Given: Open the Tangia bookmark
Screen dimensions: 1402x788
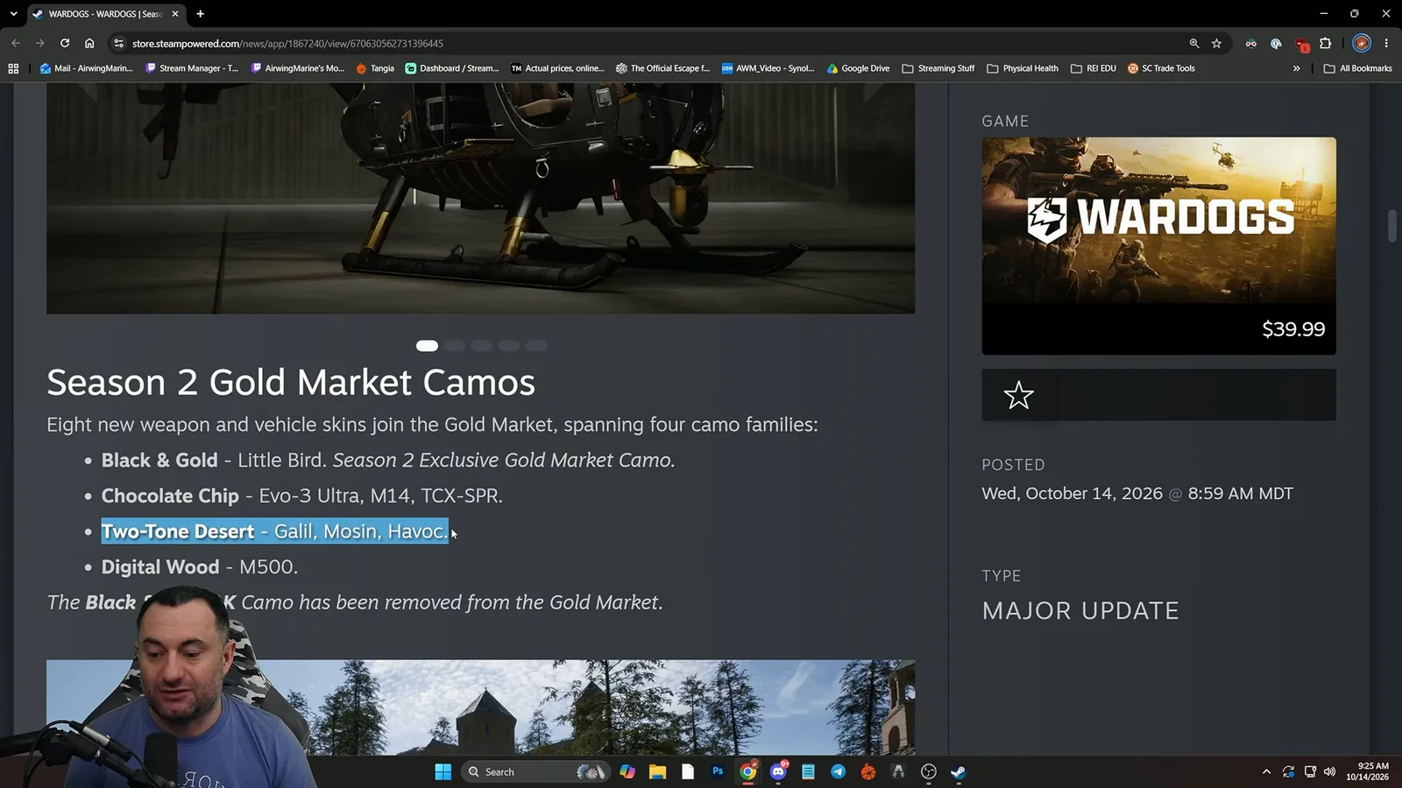Looking at the screenshot, I should click(375, 68).
